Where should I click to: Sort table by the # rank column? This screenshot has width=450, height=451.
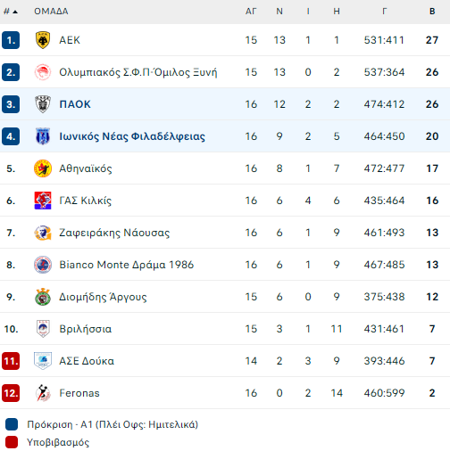point(11,12)
